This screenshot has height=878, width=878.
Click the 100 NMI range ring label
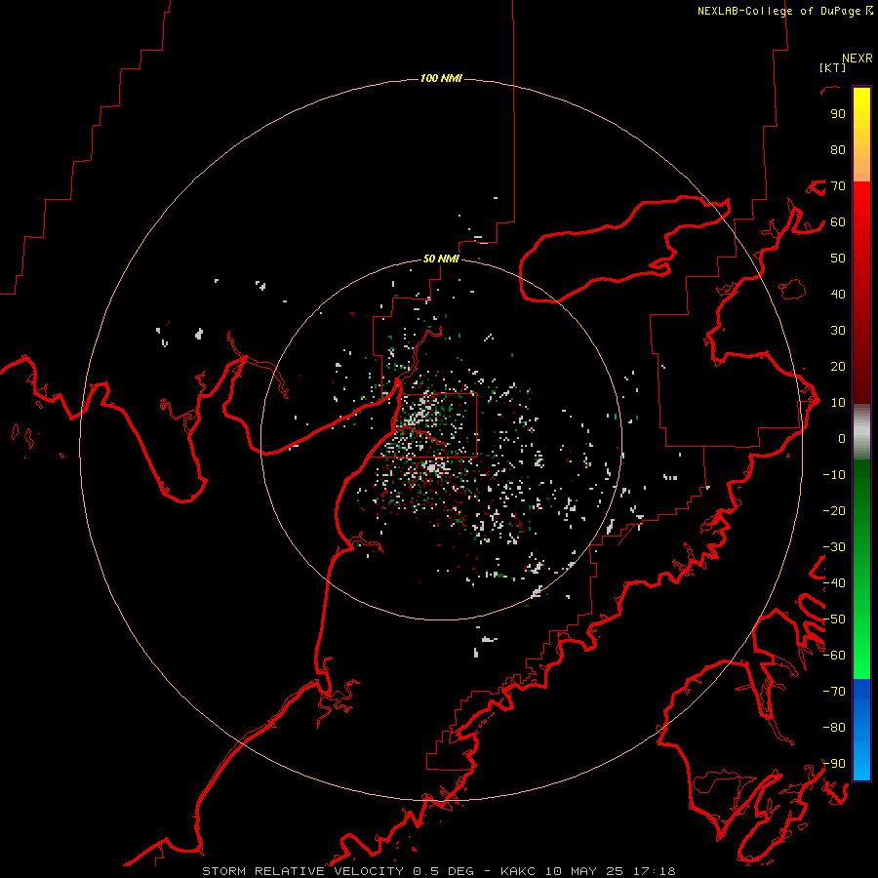[441, 78]
